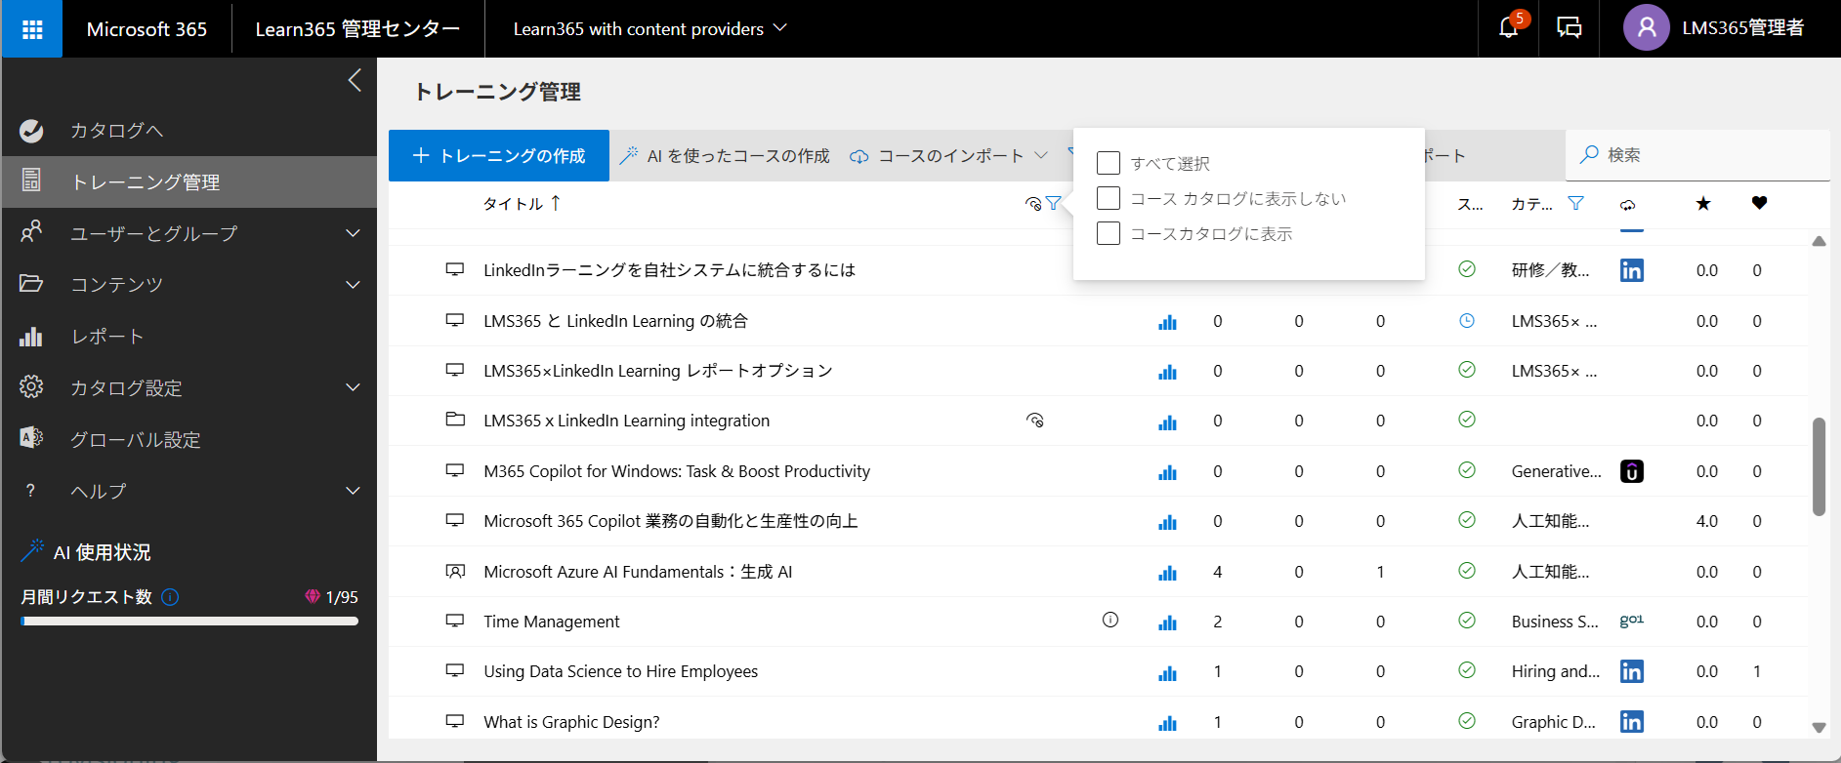
Task: Open AI 使用状況 in sidebar
Action: [x=88, y=551]
